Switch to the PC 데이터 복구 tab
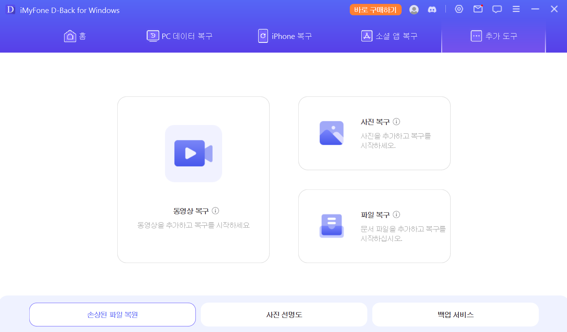 [x=179, y=36]
